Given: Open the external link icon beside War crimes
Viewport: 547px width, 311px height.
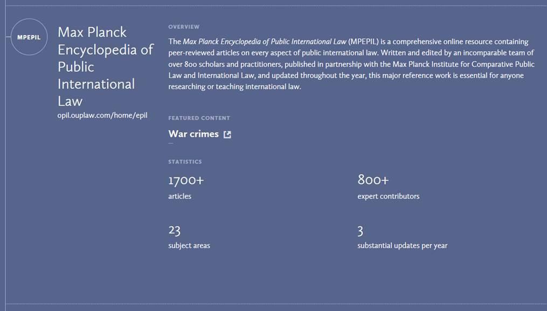Looking at the screenshot, I should pyautogui.click(x=227, y=134).
